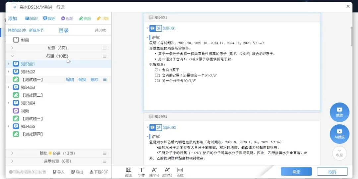Collapse the 行课（10页） section

pyautogui.click(x=12, y=56)
